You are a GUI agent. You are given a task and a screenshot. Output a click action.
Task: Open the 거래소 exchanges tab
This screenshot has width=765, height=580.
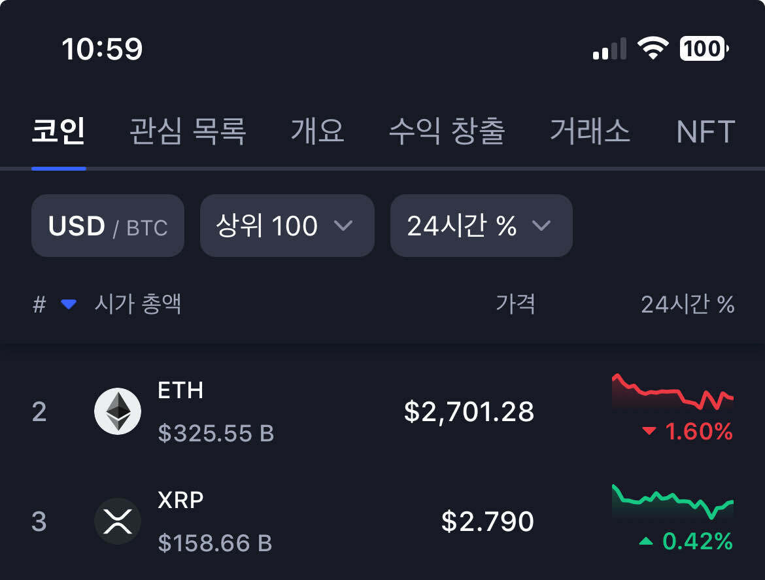click(590, 131)
